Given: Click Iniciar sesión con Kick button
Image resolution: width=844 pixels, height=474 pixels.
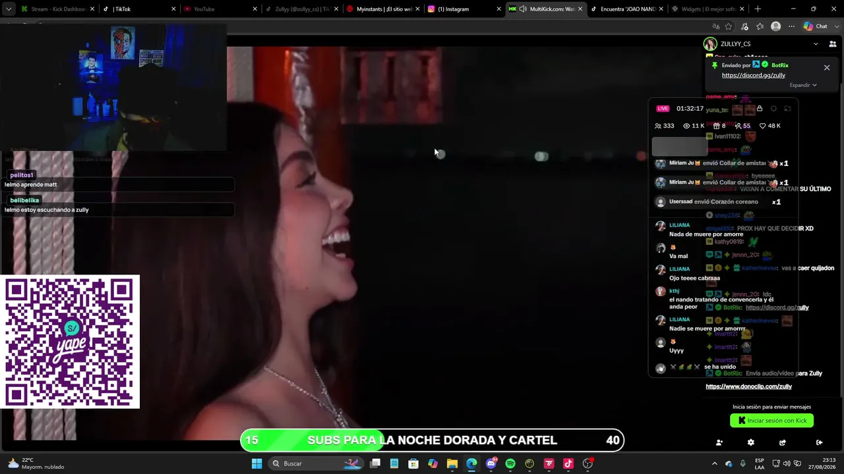Looking at the screenshot, I should click(772, 421).
